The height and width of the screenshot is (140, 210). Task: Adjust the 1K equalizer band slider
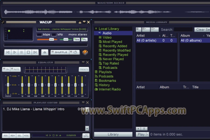tap(49, 85)
